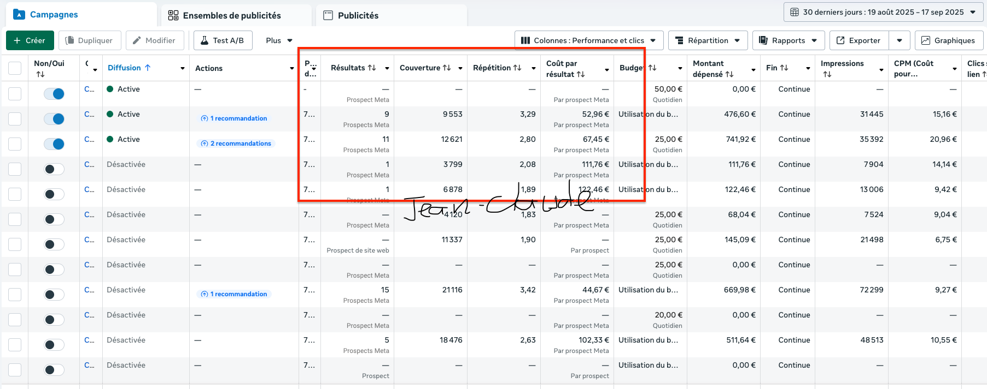The height and width of the screenshot is (389, 987).
Task: Open the export options arrow next to Exporter
Action: [x=900, y=40]
